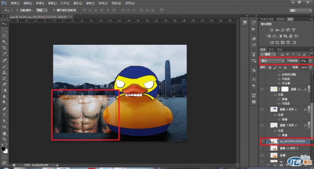Show the 圖層 14 拷貝 4 layer
The image size is (314, 169).
coord(262,148)
